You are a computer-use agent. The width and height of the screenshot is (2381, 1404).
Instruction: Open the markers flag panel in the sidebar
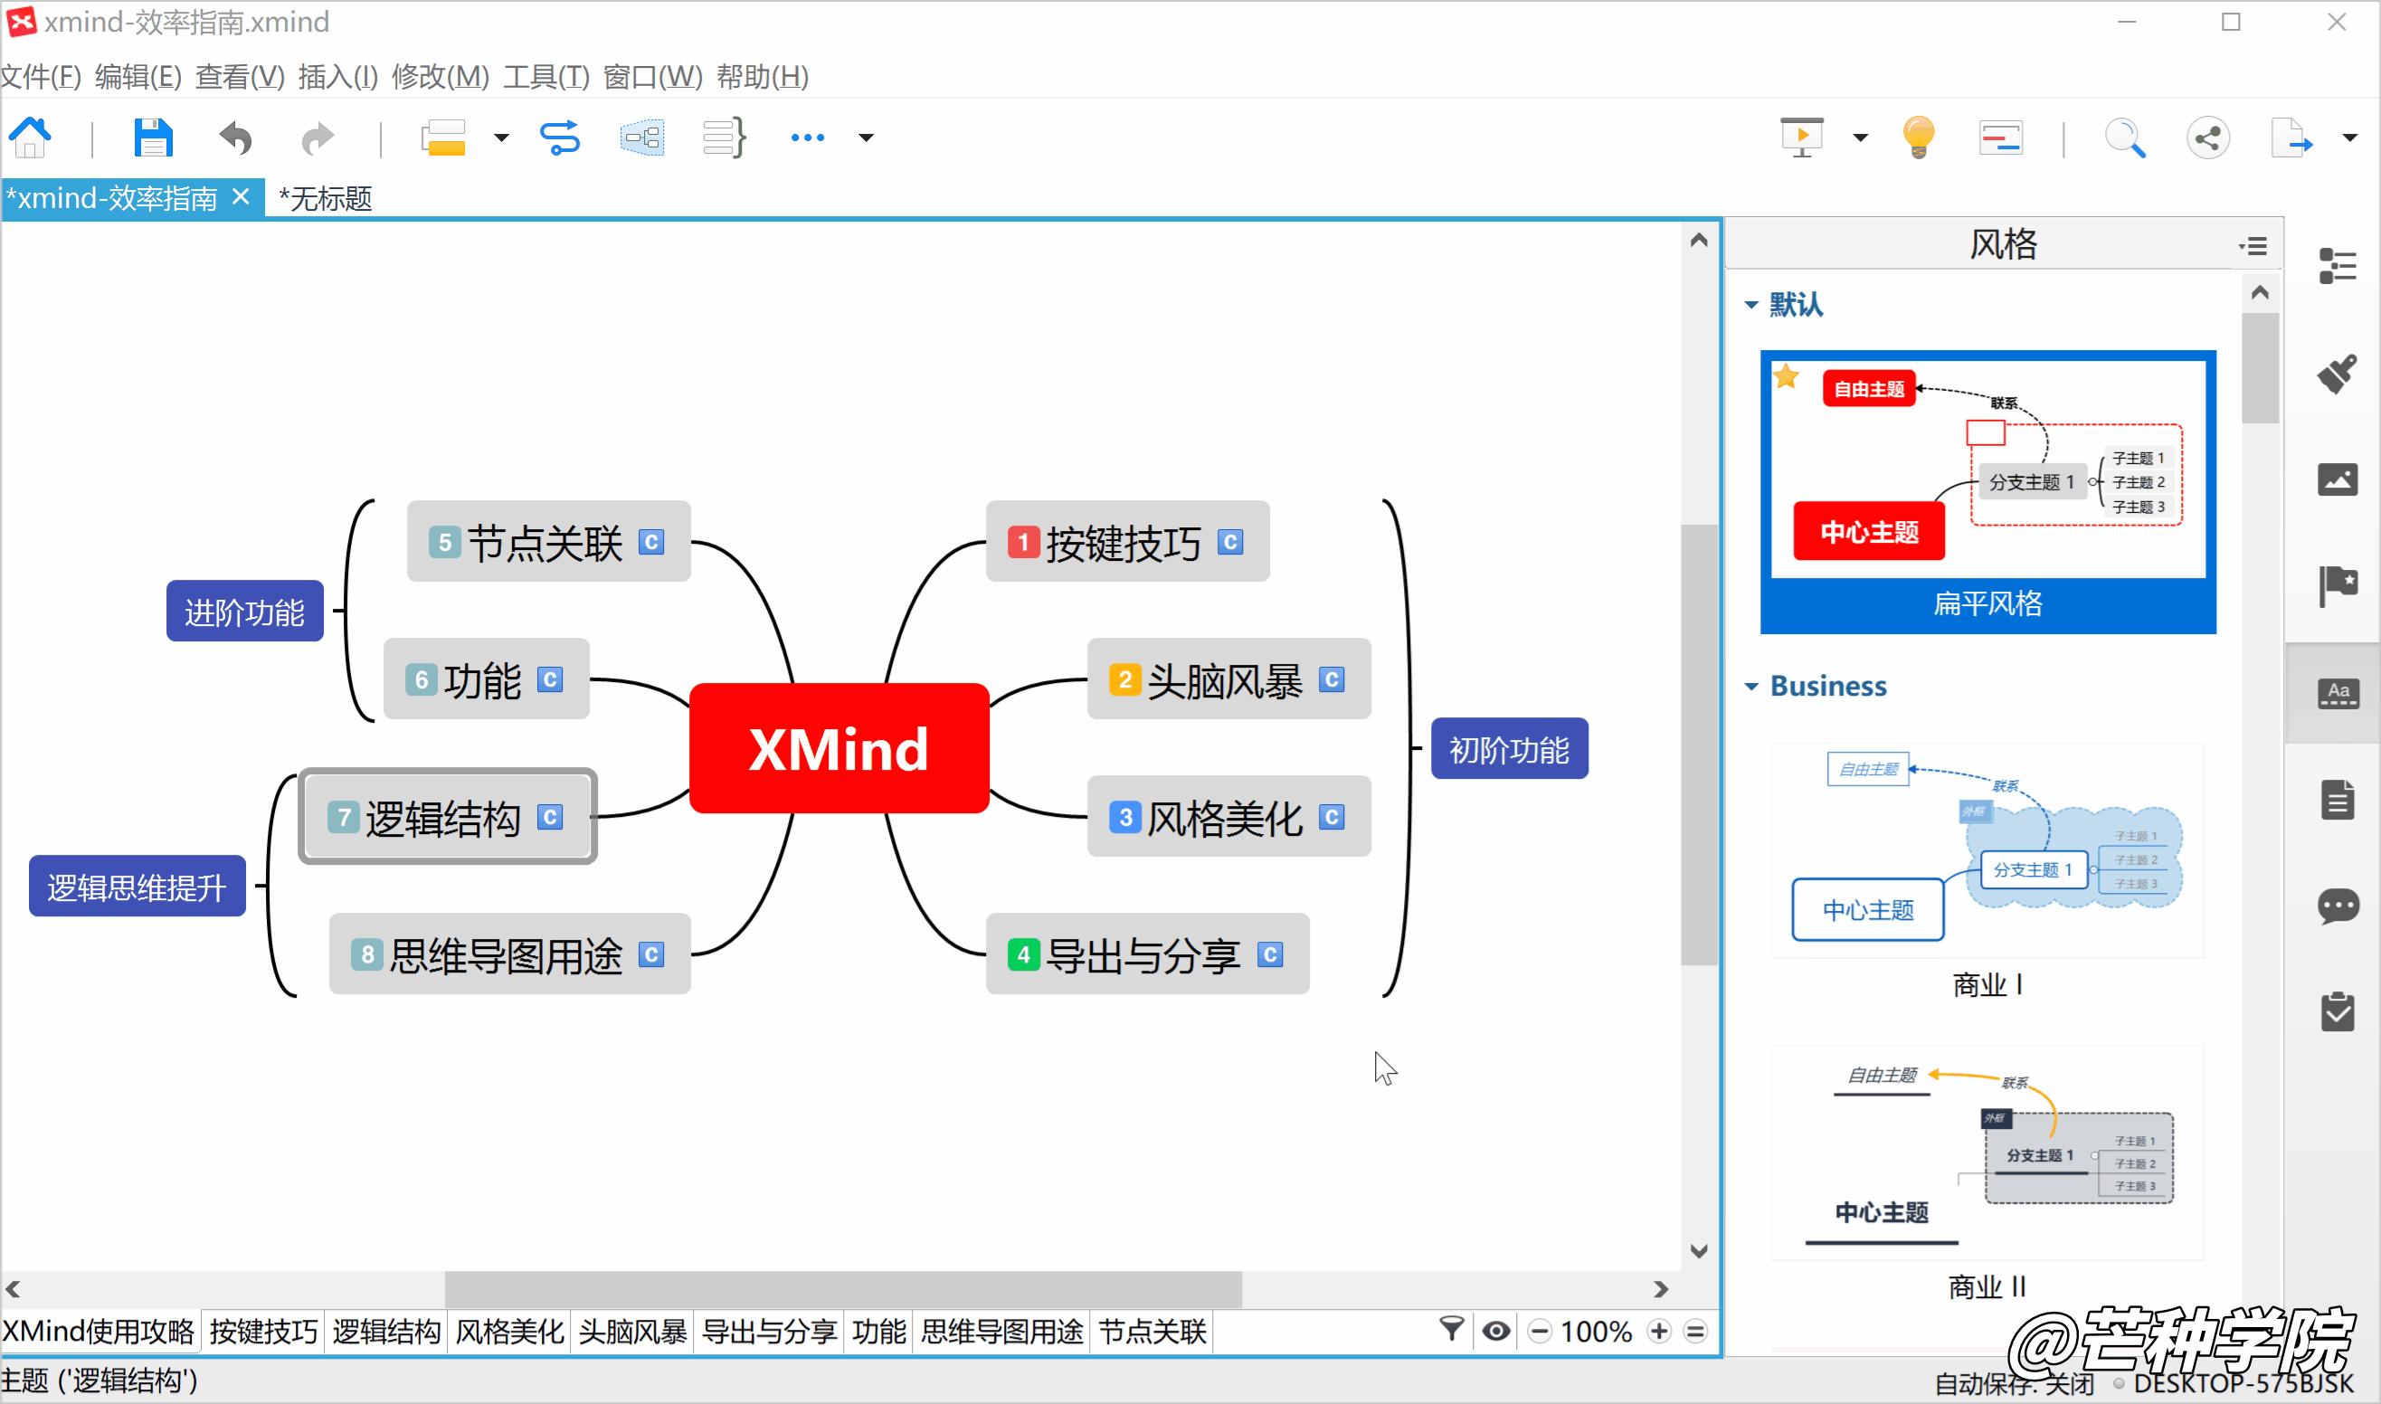point(2337,586)
